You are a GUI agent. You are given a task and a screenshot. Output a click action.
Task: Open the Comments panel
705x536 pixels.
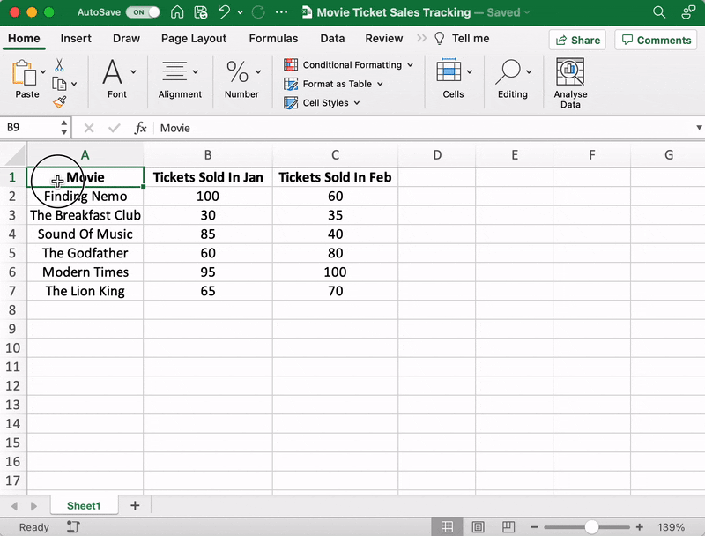coord(655,40)
